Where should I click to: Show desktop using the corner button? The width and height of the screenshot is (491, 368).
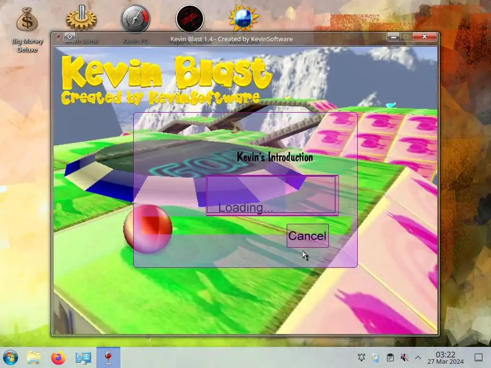(x=479, y=357)
